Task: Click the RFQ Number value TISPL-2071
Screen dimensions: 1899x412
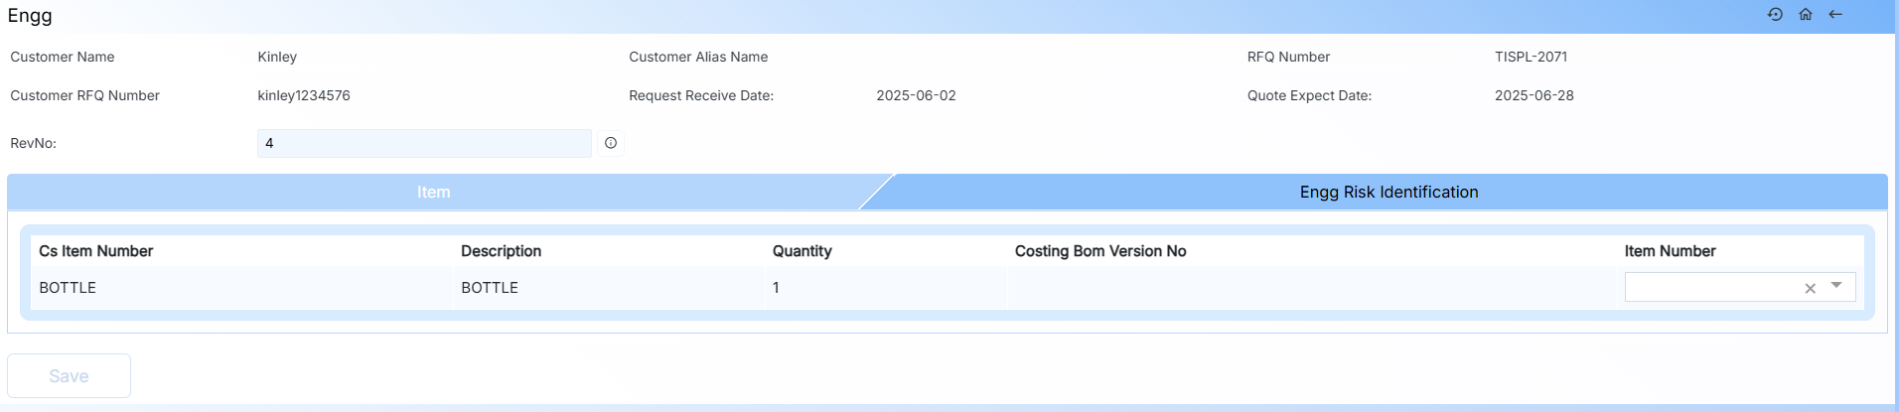Action: [x=1531, y=57]
